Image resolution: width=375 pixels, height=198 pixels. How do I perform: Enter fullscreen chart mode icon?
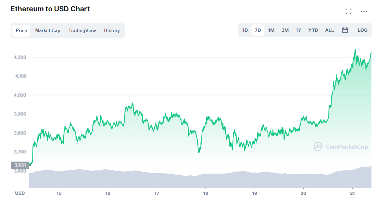pos(348,11)
